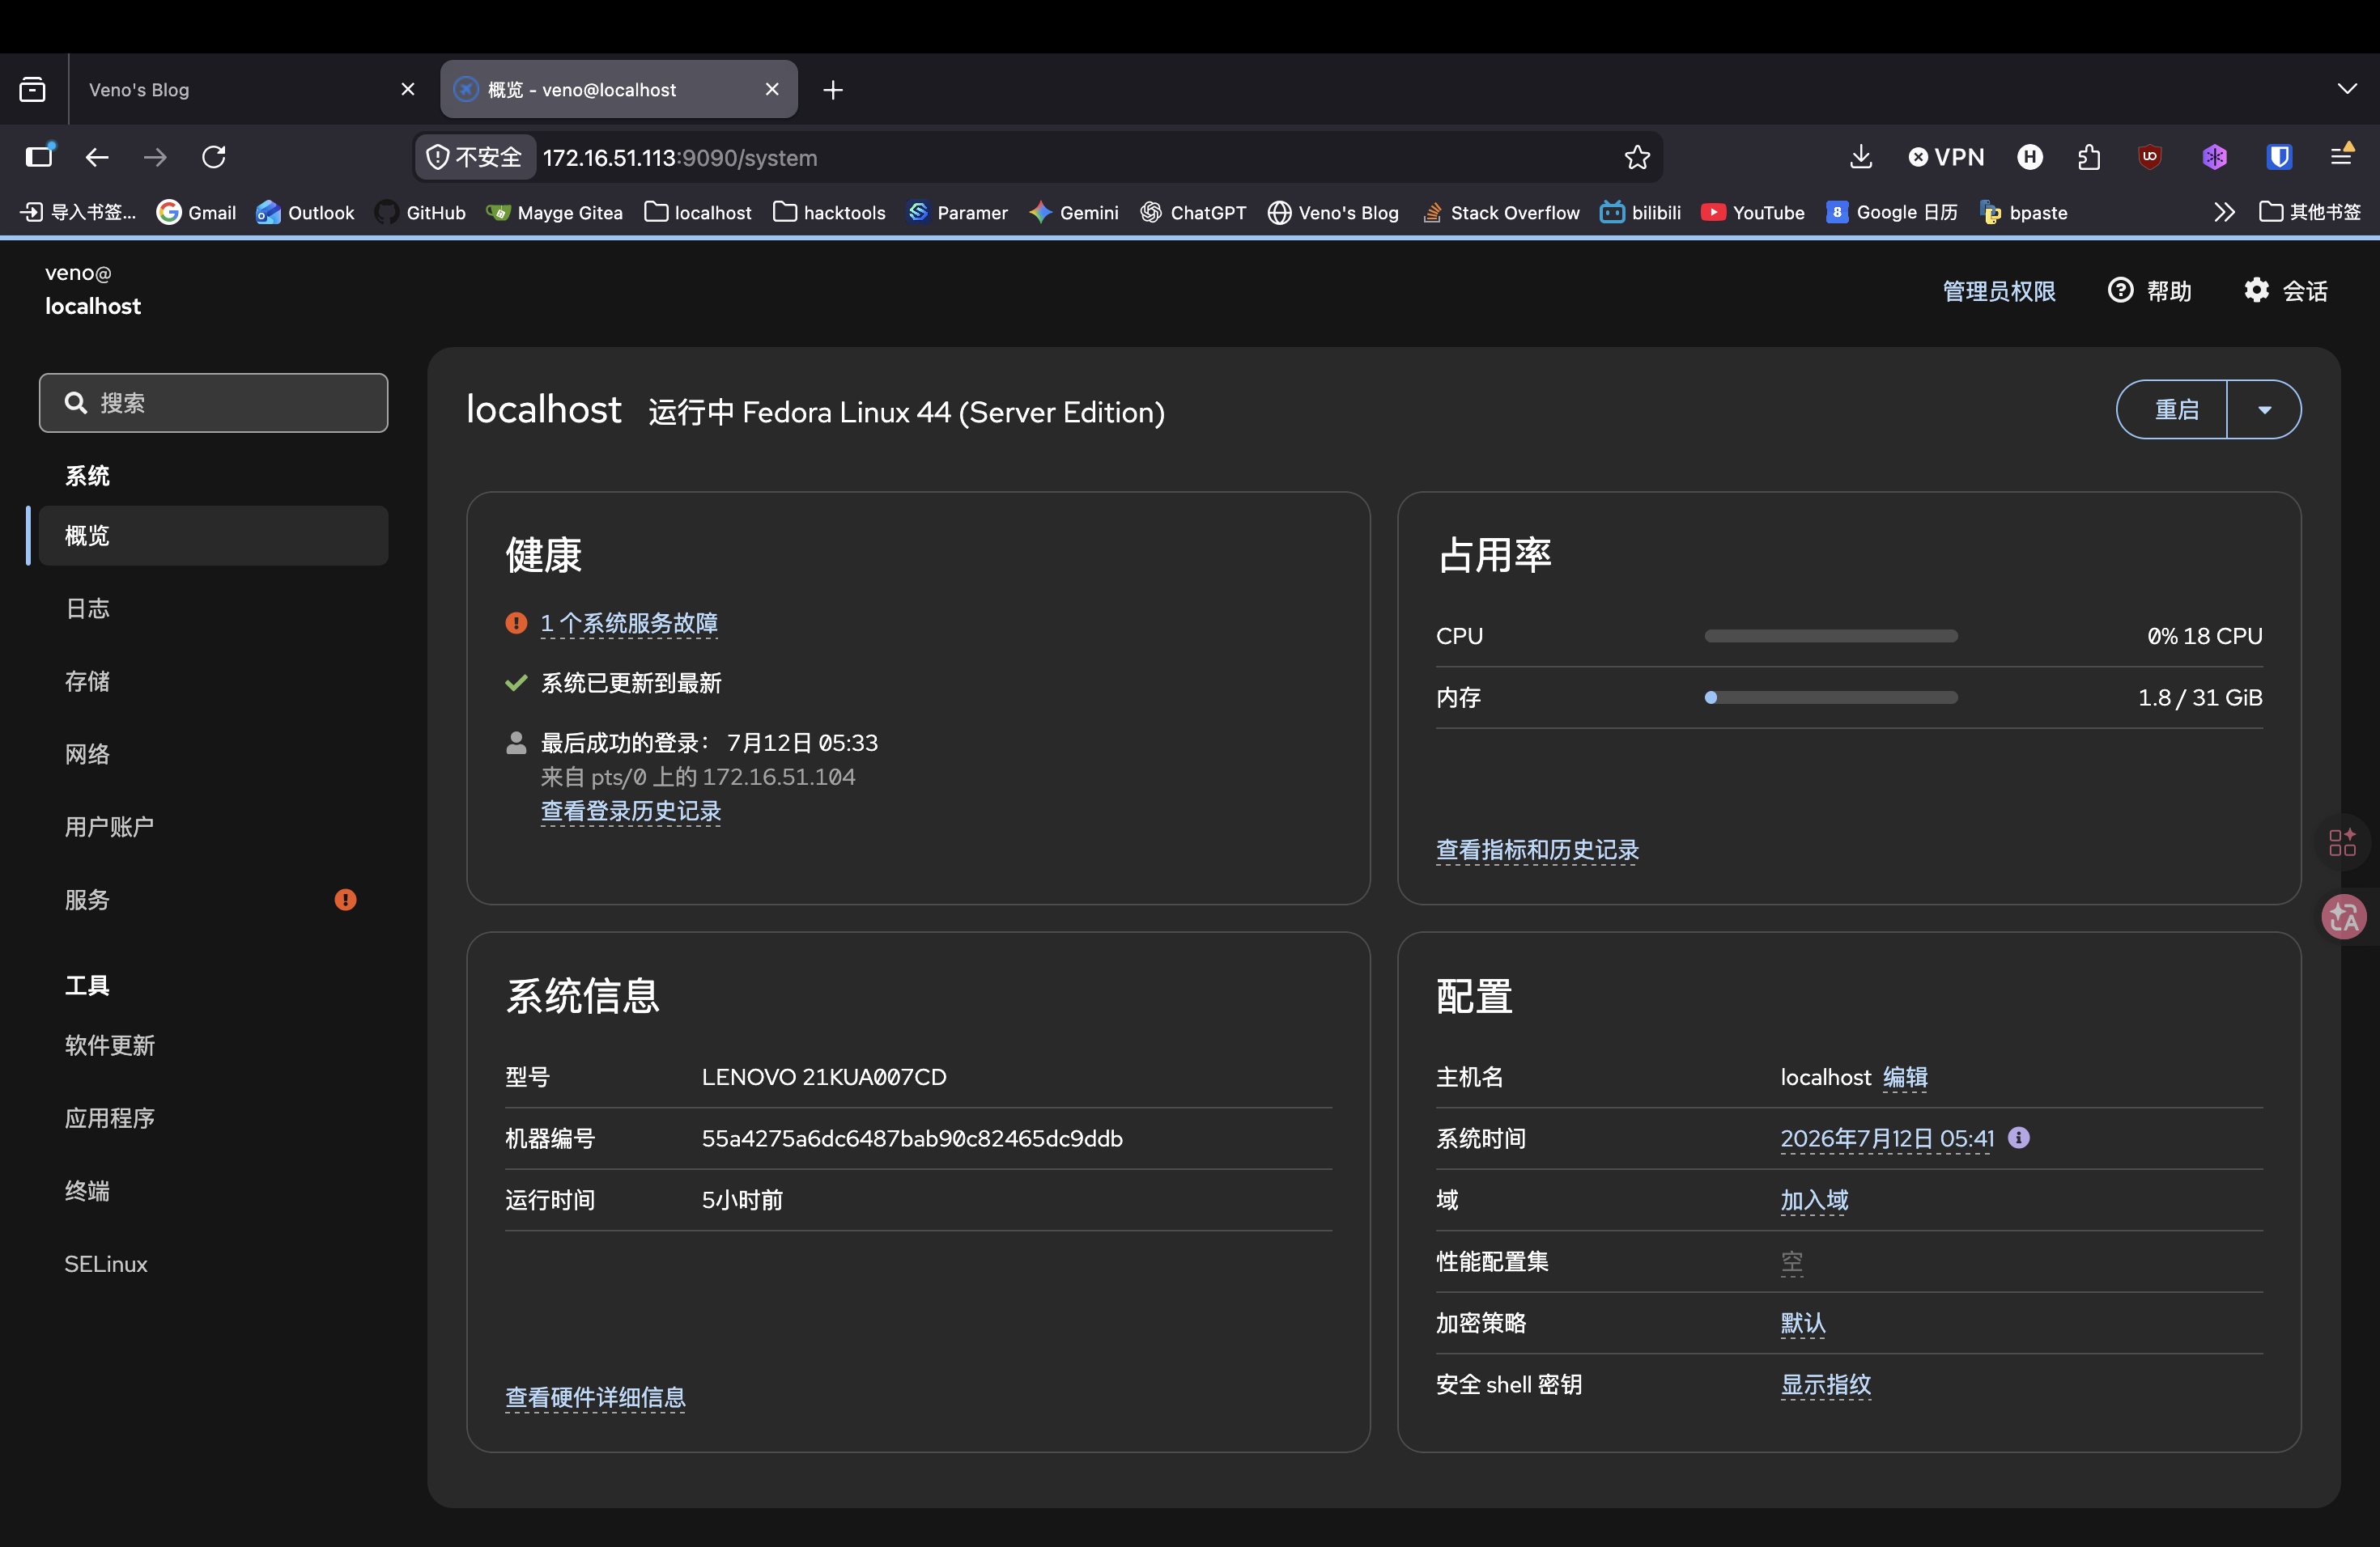Image resolution: width=2380 pixels, height=1547 pixels.
Task: Reload the current page
Action: [x=214, y=157]
